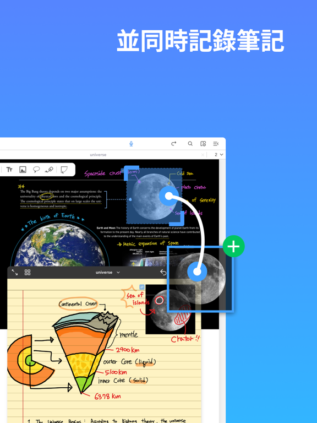Click the Earth globe image
The height and width of the screenshot is (423, 317).
tap(60, 245)
